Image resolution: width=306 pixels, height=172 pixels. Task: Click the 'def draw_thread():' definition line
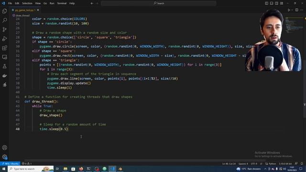click(x=42, y=101)
